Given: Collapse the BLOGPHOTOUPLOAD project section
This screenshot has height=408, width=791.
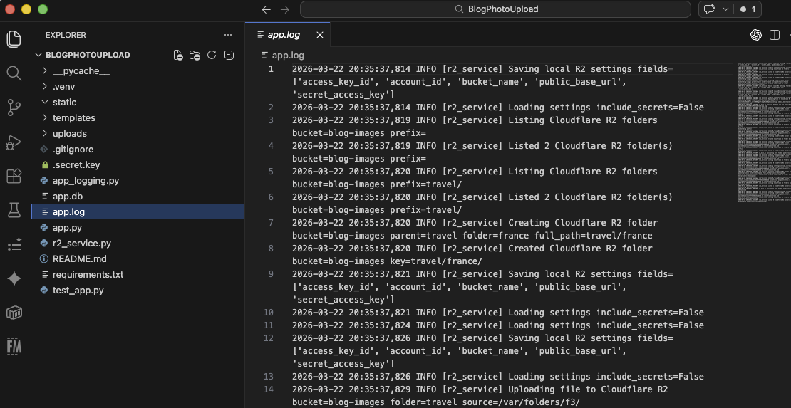Looking at the screenshot, I should pyautogui.click(x=87, y=55).
